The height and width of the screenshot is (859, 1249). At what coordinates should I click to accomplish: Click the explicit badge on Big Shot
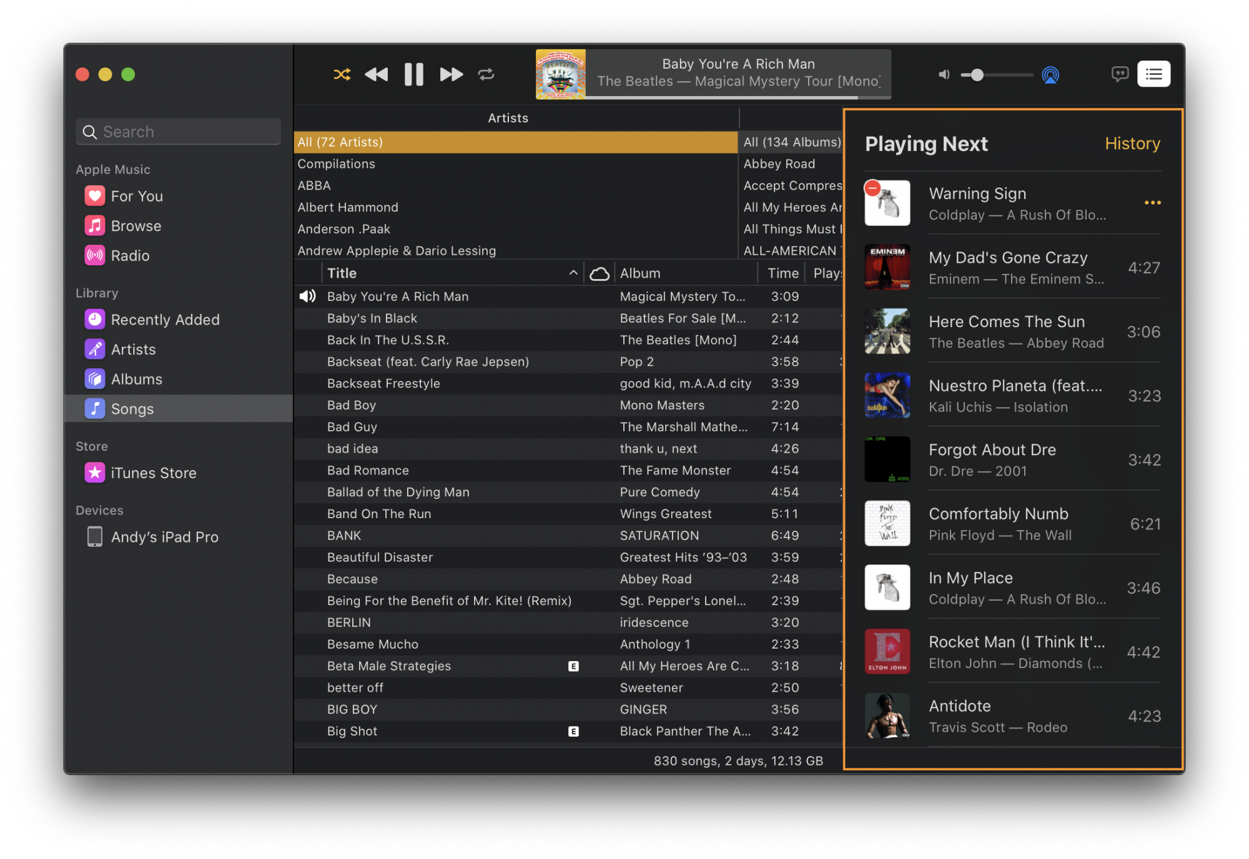[573, 732]
